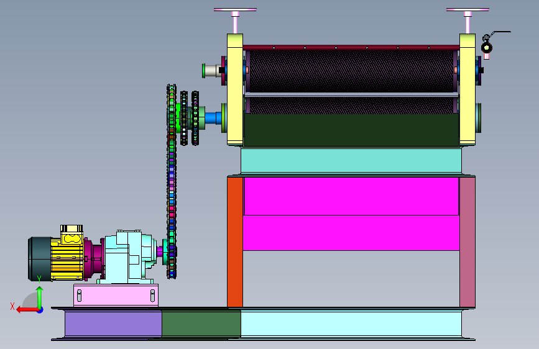Image resolution: width=539 pixels, height=349 pixels.
Task: Select the long vertical drive chain
Action: pyautogui.click(x=172, y=181)
